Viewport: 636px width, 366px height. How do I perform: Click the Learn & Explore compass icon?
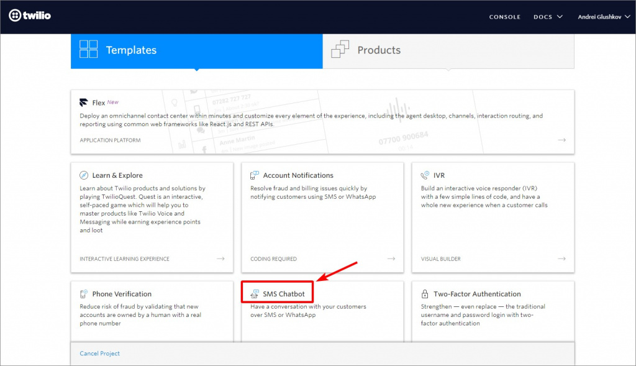pos(84,176)
